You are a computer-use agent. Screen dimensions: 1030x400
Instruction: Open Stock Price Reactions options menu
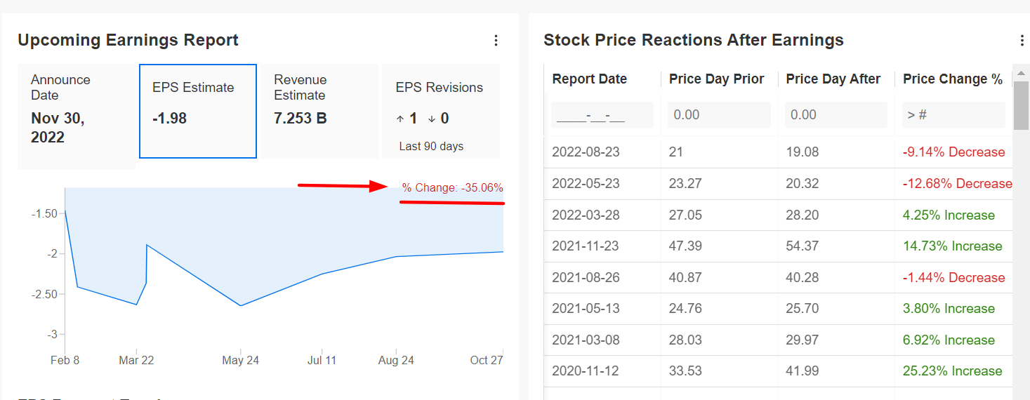pyautogui.click(x=1022, y=41)
